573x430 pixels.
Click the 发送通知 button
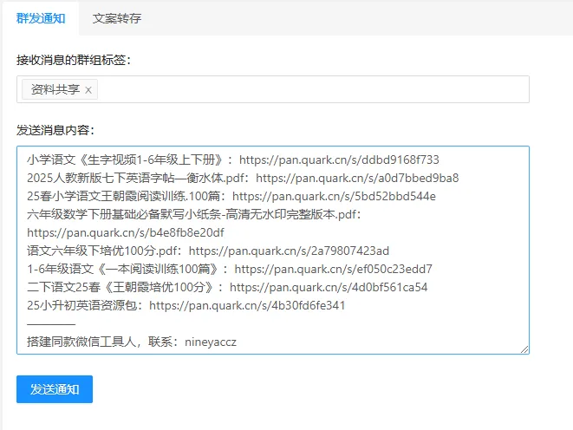(55, 389)
